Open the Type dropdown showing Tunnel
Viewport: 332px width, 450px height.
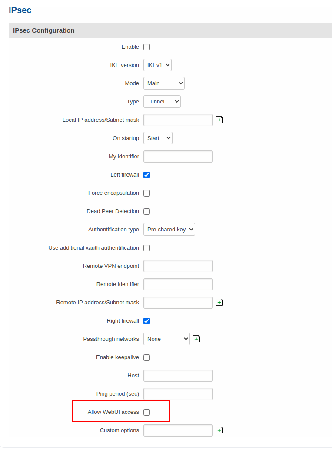[x=162, y=102]
